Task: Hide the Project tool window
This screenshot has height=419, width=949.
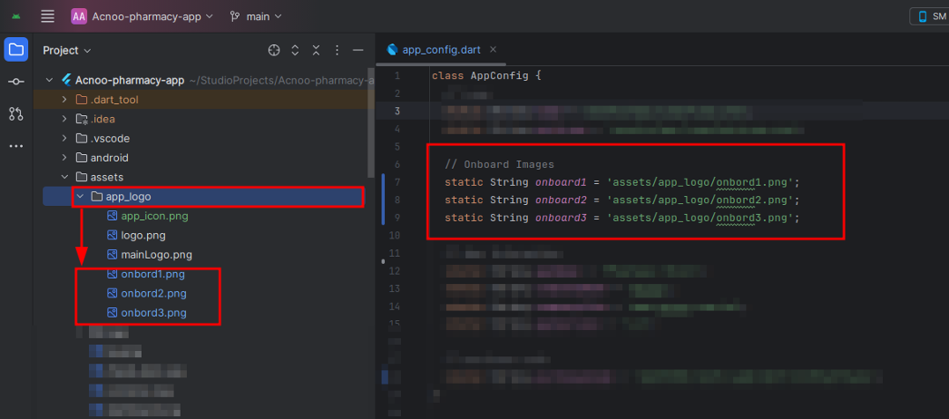Action: (358, 50)
